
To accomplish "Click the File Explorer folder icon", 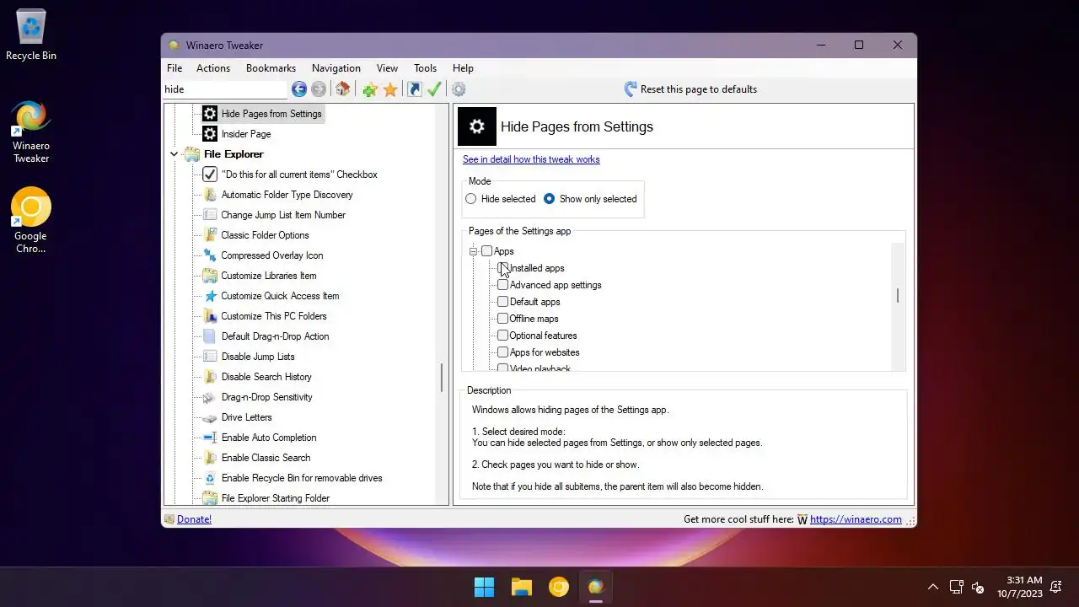I will point(192,154).
